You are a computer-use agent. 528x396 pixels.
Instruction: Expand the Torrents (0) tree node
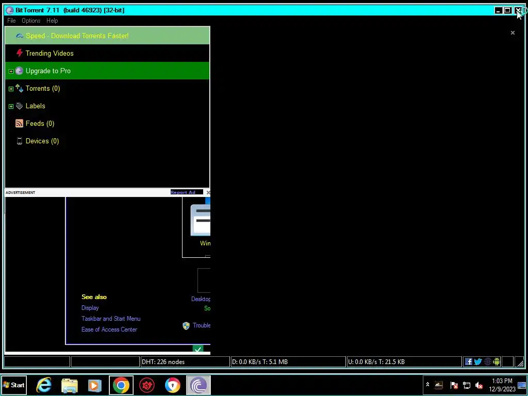[11, 89]
